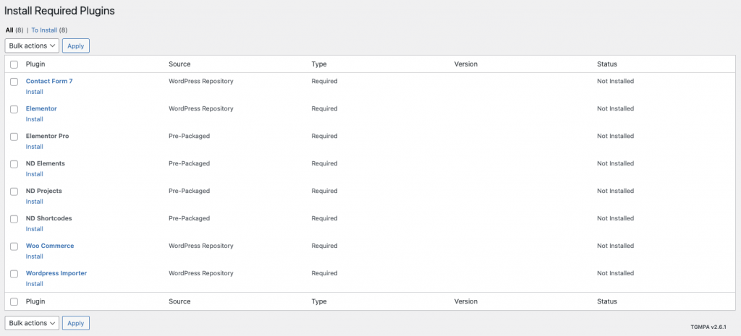Check the ND Shortcodes checkbox
The image size is (741, 336).
point(14,219)
